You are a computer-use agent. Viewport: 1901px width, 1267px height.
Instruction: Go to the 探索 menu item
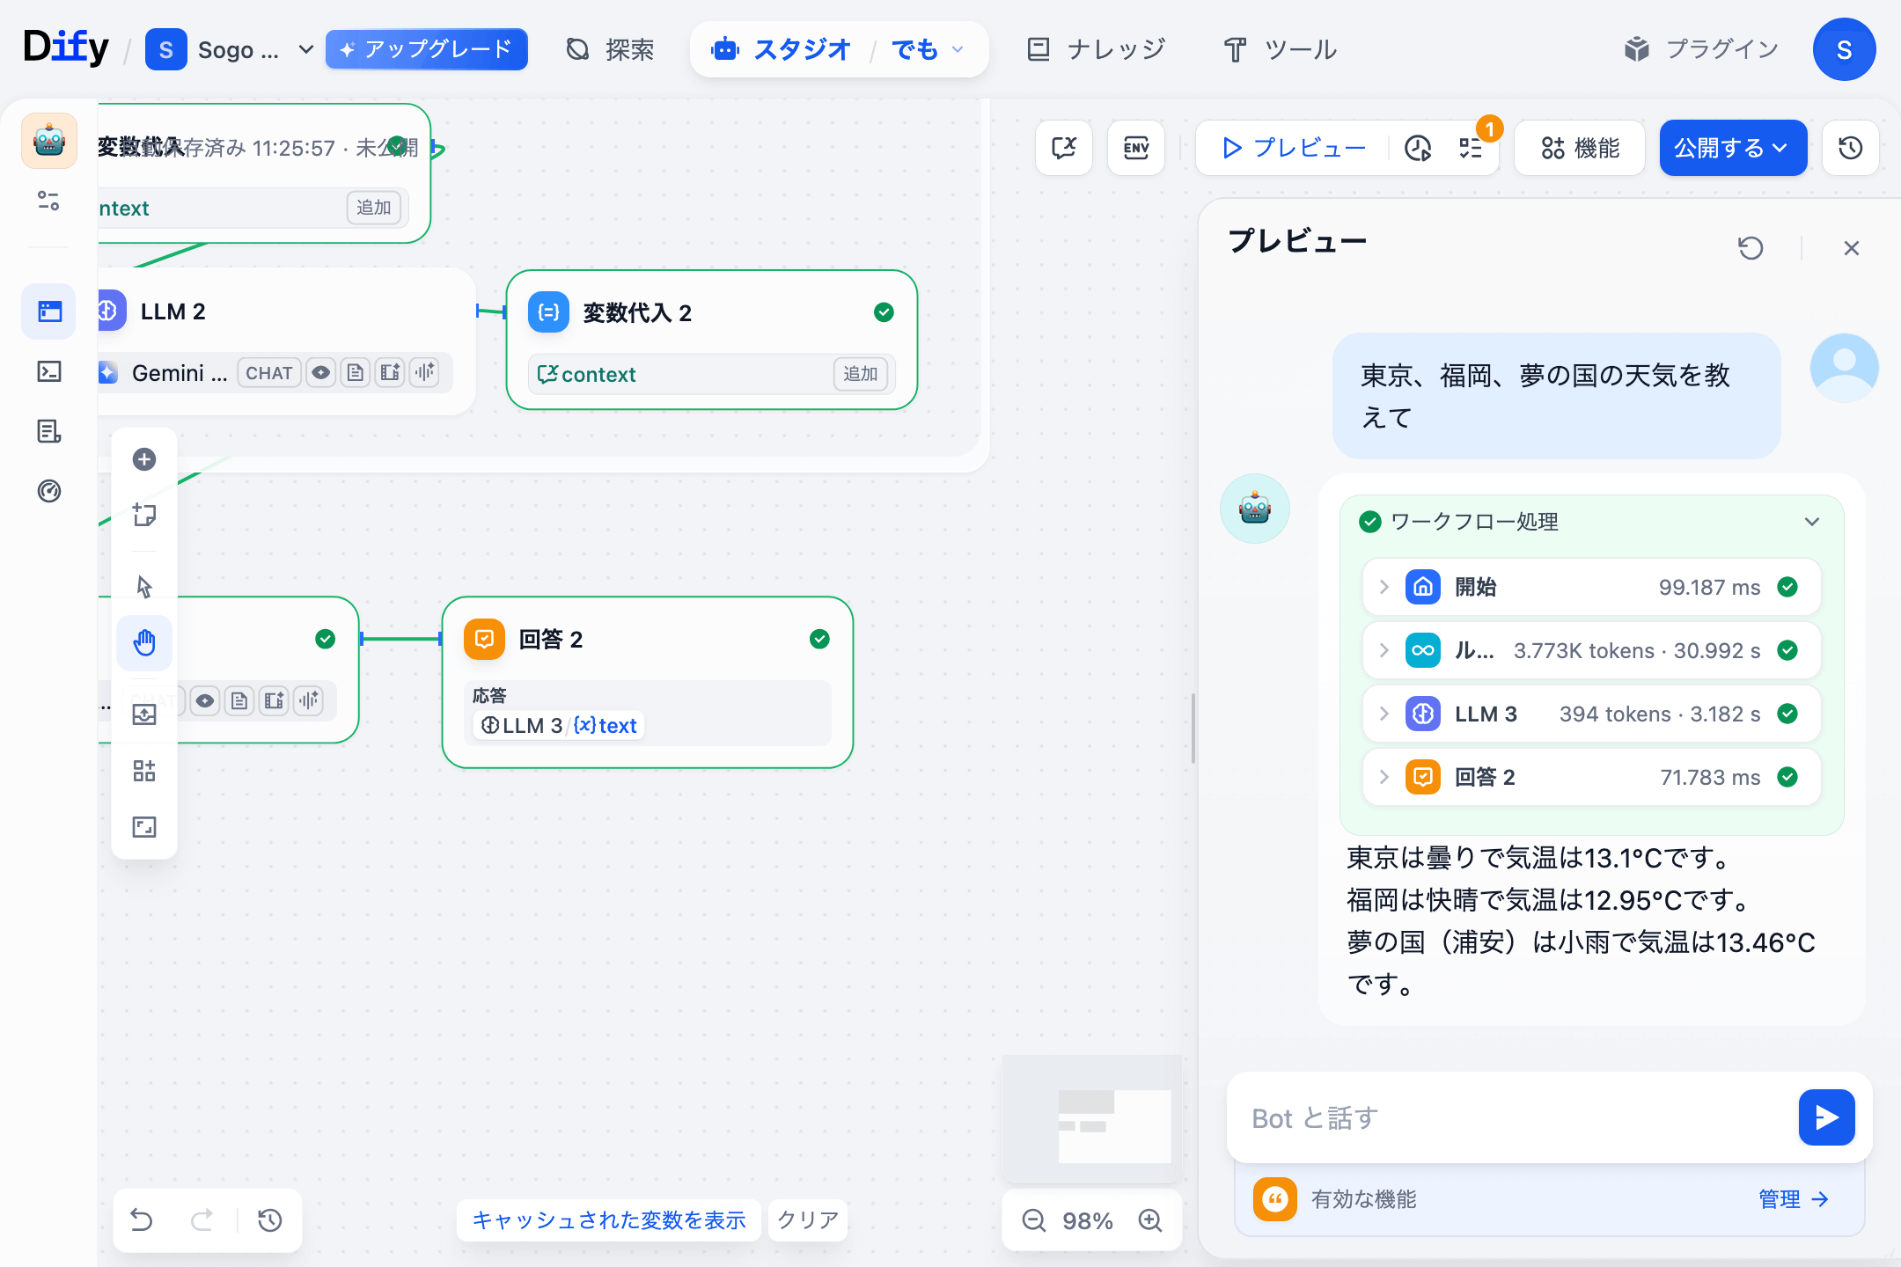[x=607, y=49]
